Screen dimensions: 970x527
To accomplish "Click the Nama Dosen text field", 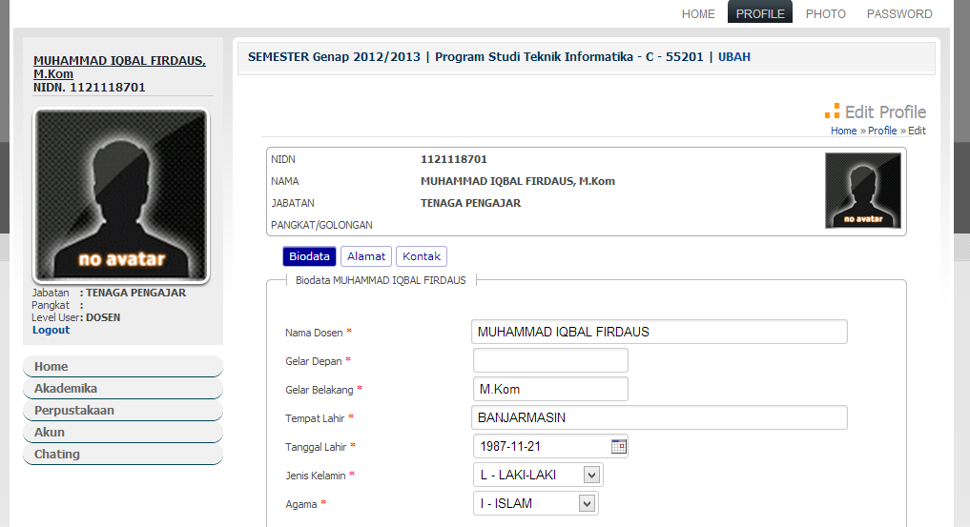I will [x=659, y=332].
